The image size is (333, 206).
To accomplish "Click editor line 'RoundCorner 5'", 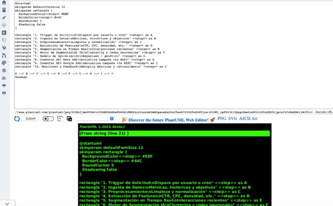I will pos(30,21).
